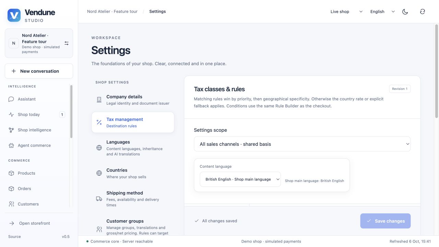Click the Save changes button
Viewport: 439px width, 247px height.
385,221
